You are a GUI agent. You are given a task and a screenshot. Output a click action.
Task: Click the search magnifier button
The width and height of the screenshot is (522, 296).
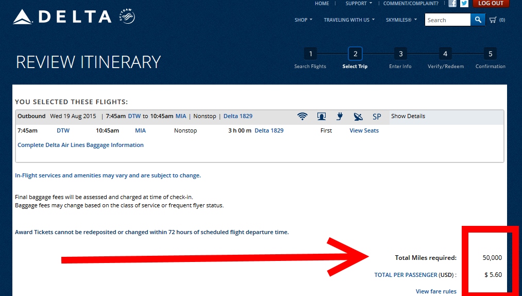click(x=478, y=20)
